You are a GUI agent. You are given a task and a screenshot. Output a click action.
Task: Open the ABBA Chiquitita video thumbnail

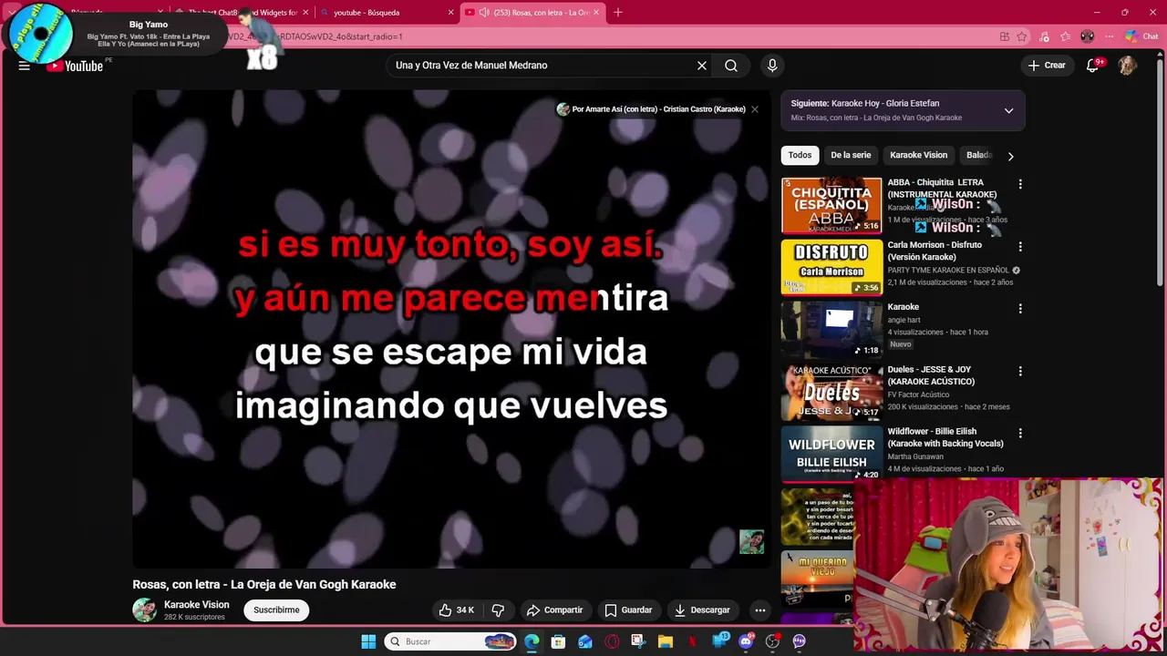pyautogui.click(x=831, y=205)
